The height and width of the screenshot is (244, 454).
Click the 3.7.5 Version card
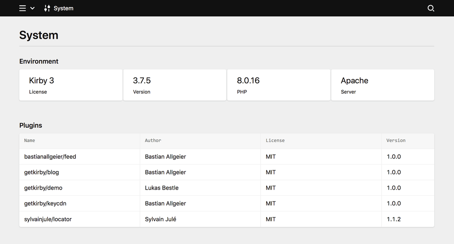pyautogui.click(x=175, y=85)
